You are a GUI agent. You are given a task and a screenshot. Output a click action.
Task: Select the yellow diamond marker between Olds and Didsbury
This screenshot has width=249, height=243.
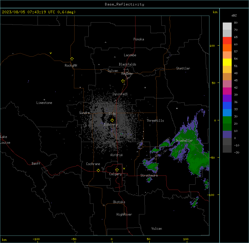click(112, 120)
